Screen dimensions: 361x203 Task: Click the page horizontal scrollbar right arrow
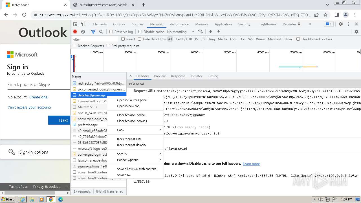coord(68,193)
